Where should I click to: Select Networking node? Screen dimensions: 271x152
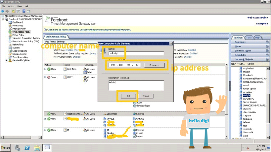[18, 45]
